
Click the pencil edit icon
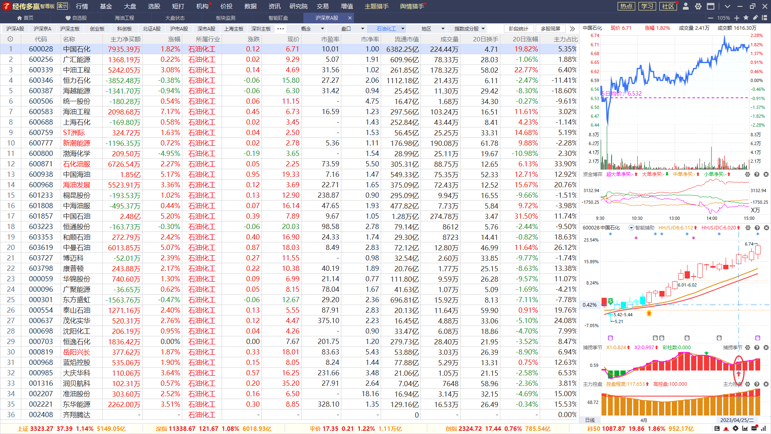pyautogui.click(x=755, y=18)
